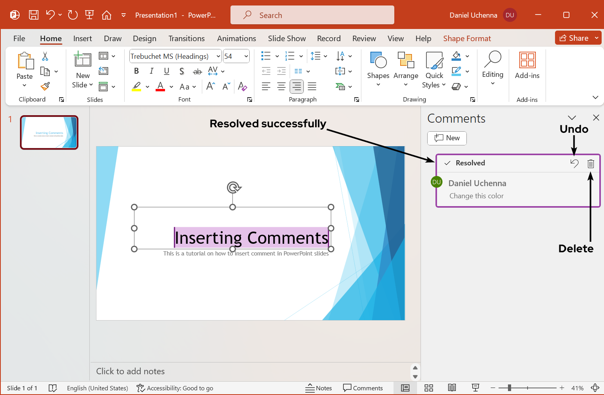Toggle bold formatting
Screen dimensions: 604x395
pos(136,71)
